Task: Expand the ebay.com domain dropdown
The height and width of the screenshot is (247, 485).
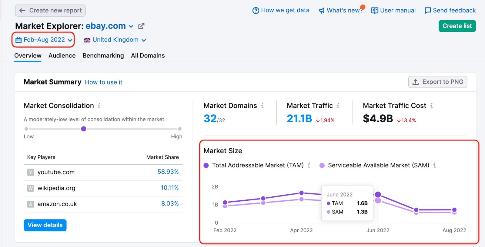Action: 131,26
